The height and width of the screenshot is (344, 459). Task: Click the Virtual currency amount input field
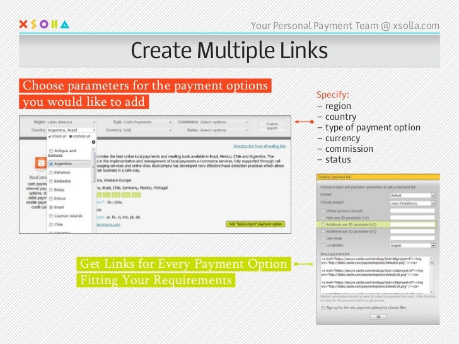[413, 210]
